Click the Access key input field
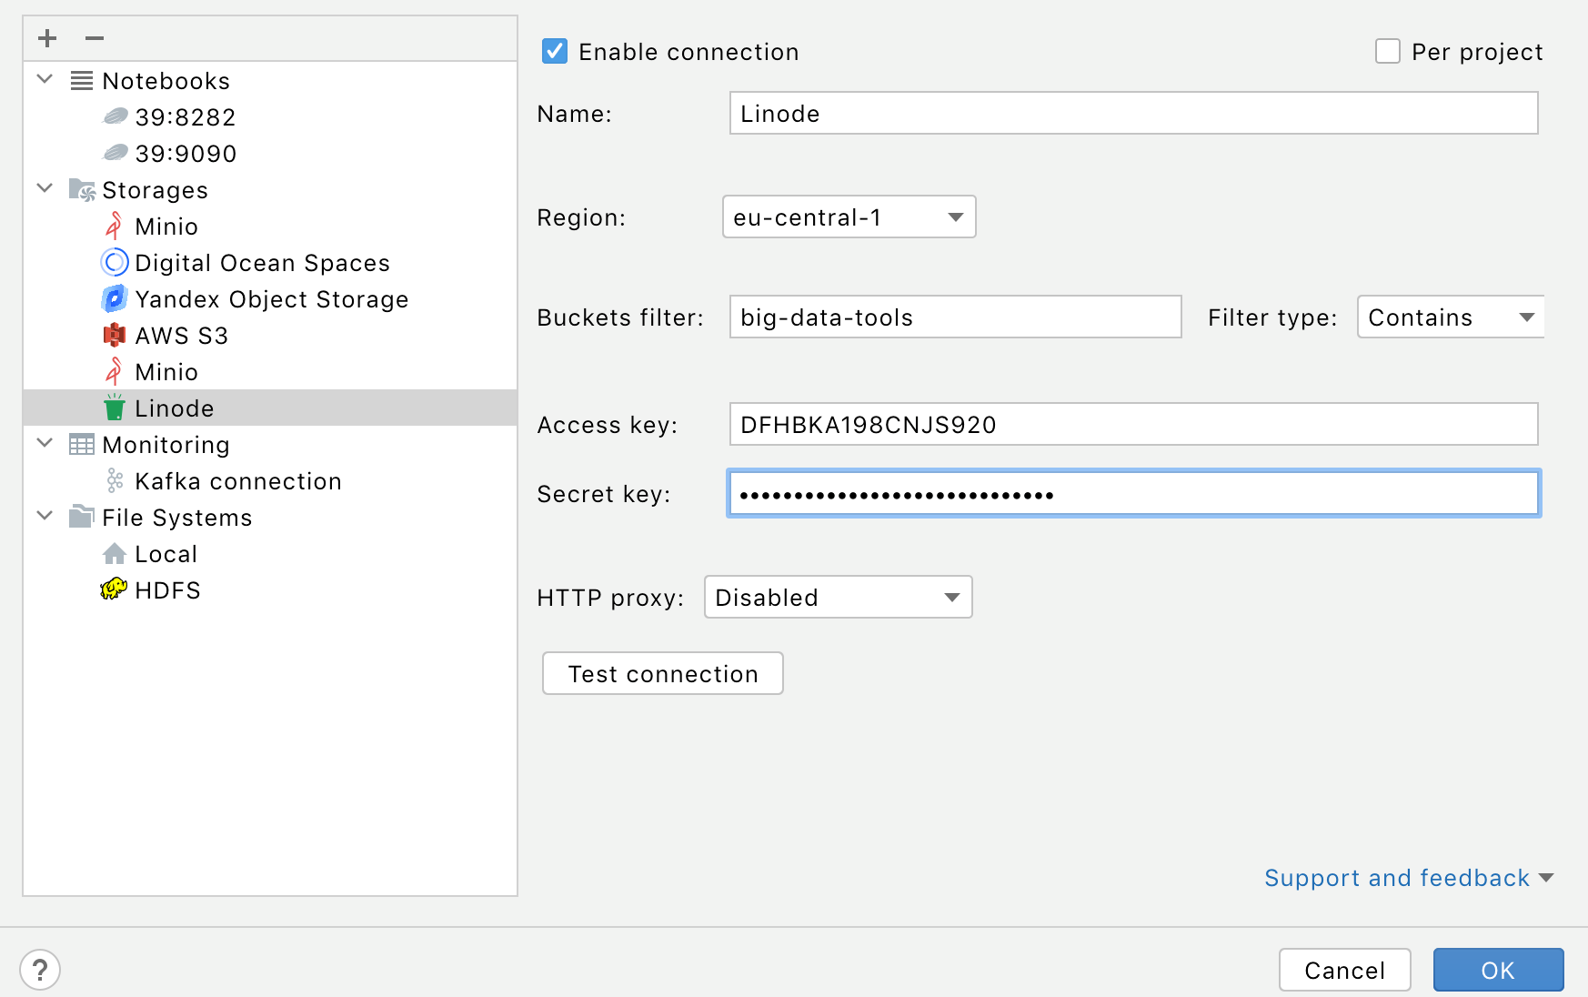The width and height of the screenshot is (1588, 997). point(1134,424)
